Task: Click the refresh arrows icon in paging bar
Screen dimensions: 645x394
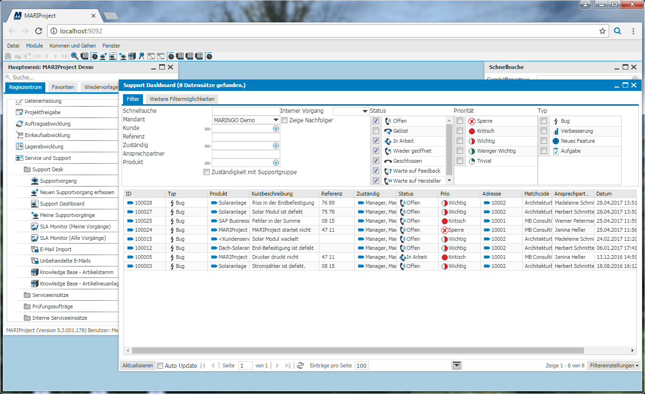Action: pos(300,365)
